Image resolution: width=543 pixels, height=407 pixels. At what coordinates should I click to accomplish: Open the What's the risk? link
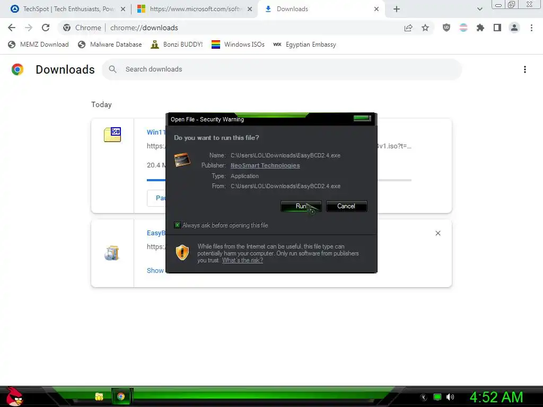(x=242, y=260)
